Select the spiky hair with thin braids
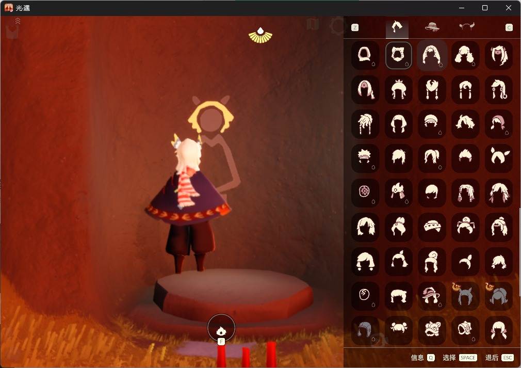 [365, 124]
